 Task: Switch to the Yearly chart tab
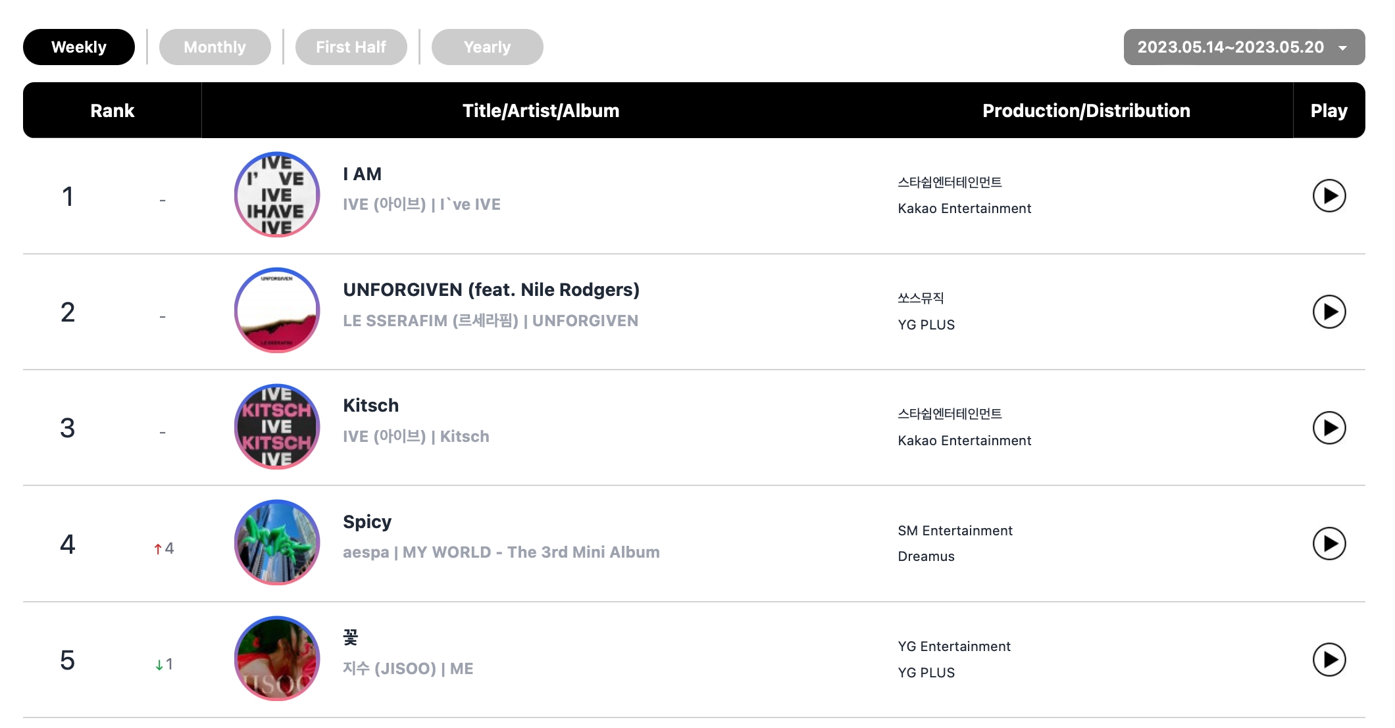pos(487,47)
